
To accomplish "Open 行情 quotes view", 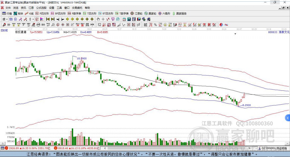I will click(7, 14).
